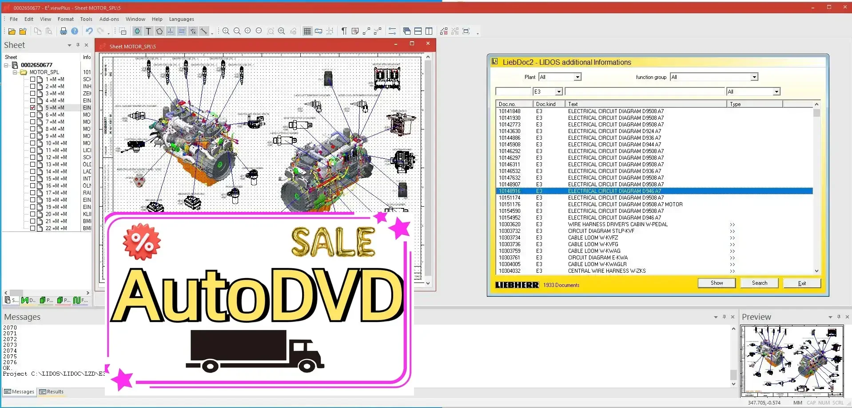Check the box for sheet 10 =M +M
Image resolution: width=852 pixels, height=408 pixels.
[32, 143]
